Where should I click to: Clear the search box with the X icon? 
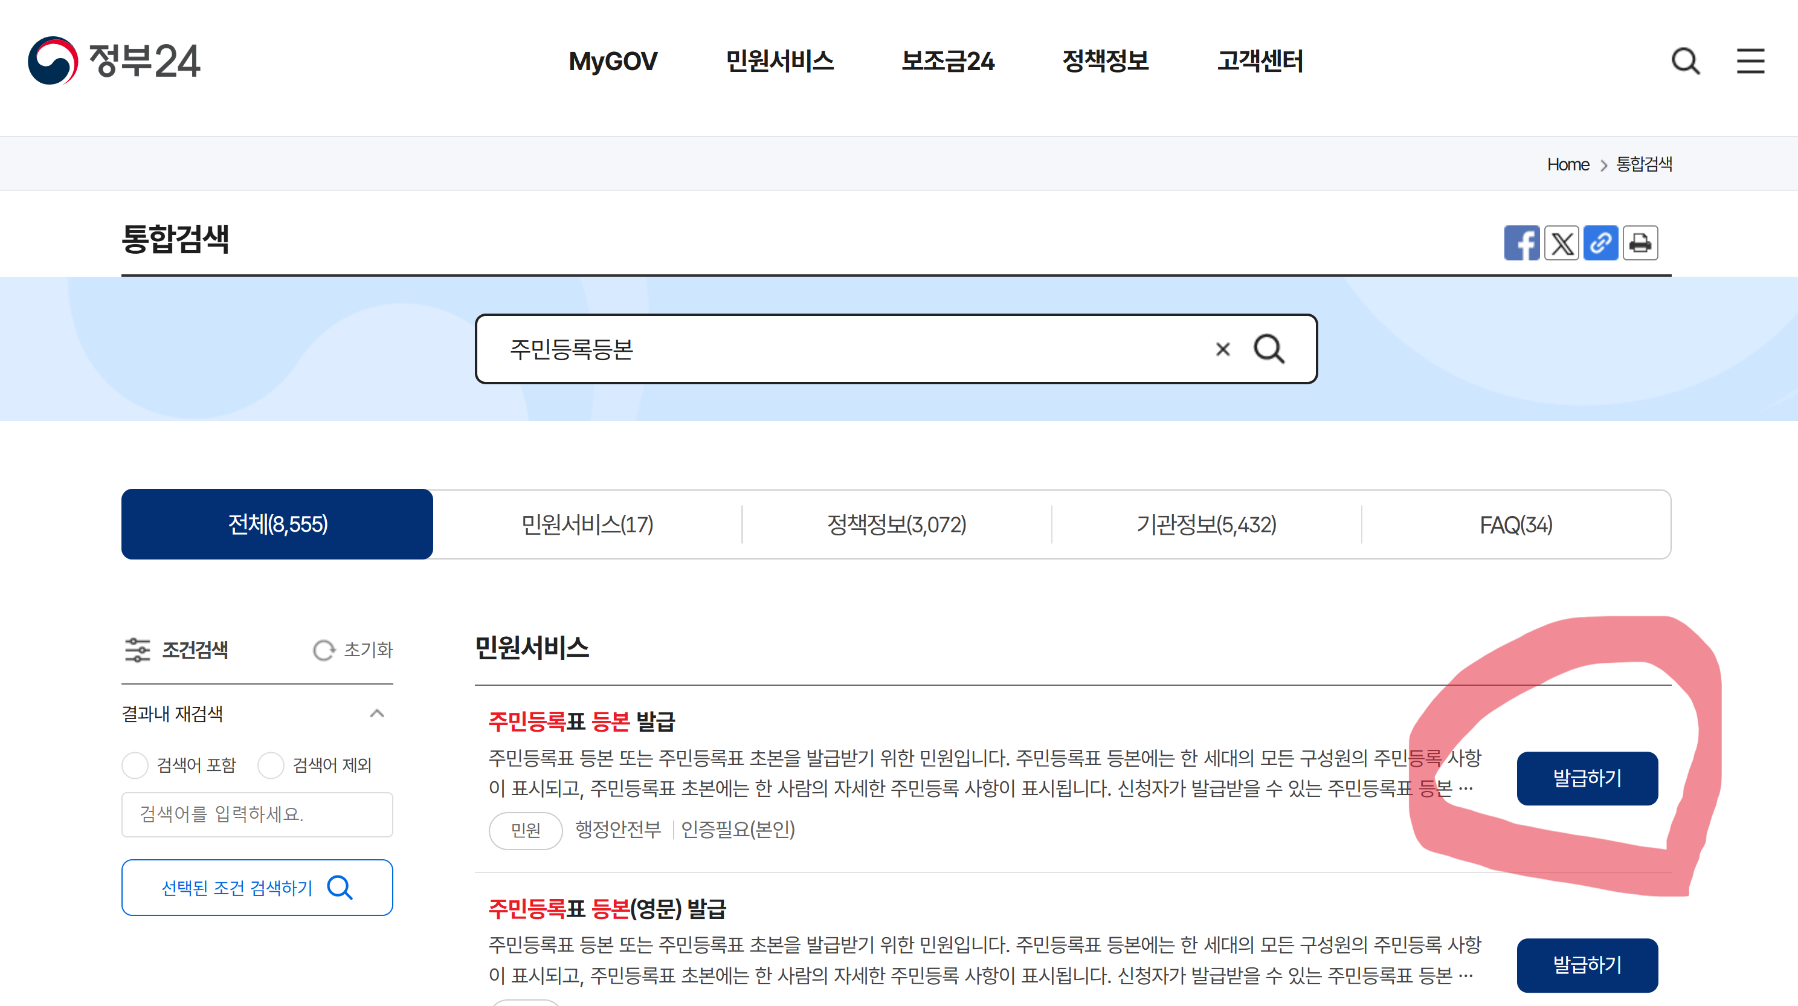pos(1223,349)
